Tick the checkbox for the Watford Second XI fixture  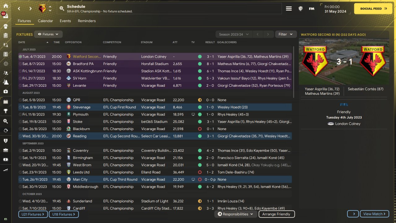[x=20, y=57]
